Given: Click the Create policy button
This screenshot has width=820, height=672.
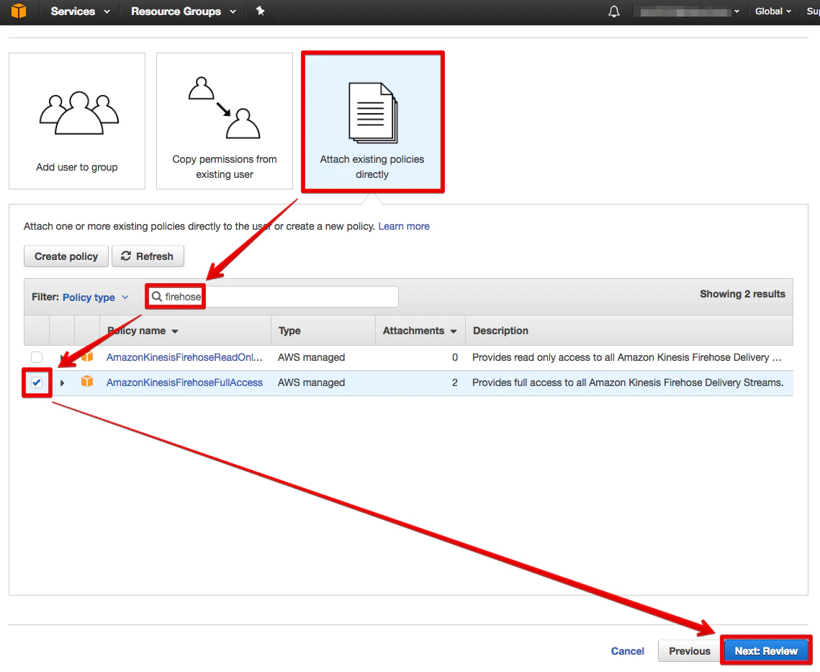Looking at the screenshot, I should [x=66, y=256].
